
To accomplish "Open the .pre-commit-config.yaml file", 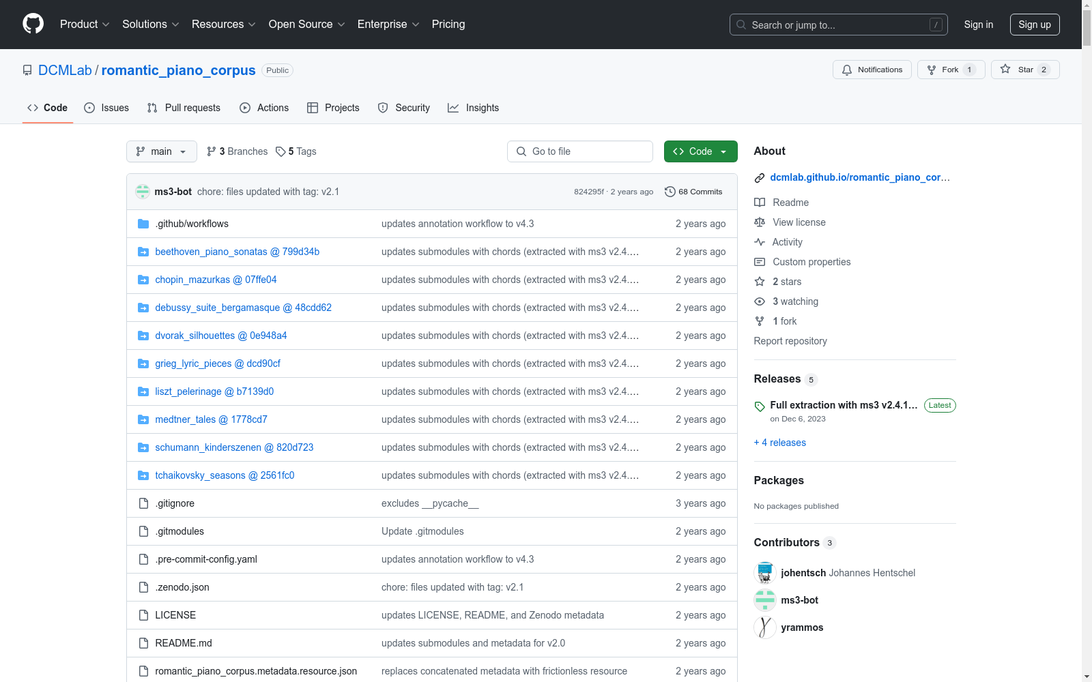I will click(x=206, y=559).
